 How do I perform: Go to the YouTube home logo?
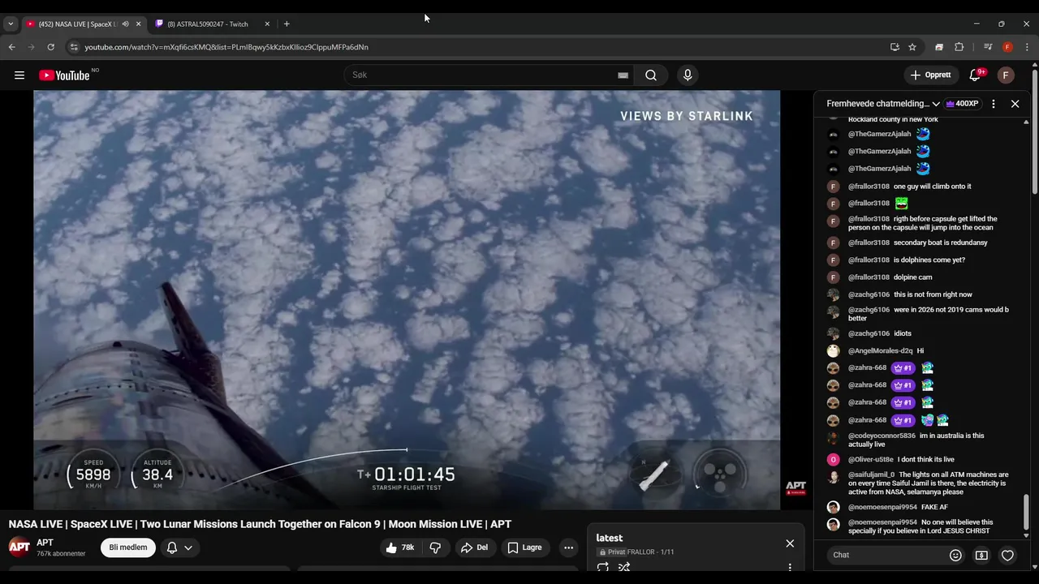point(63,75)
